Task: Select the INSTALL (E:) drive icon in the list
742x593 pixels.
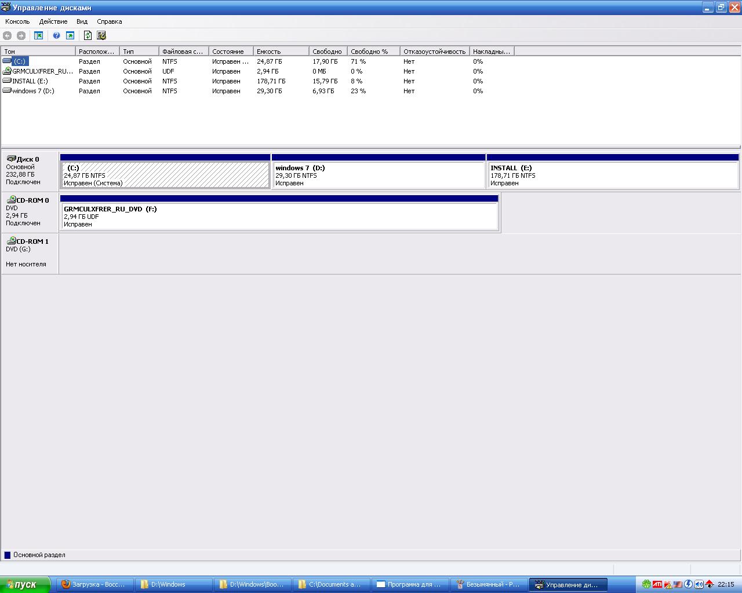Action: 7,80
